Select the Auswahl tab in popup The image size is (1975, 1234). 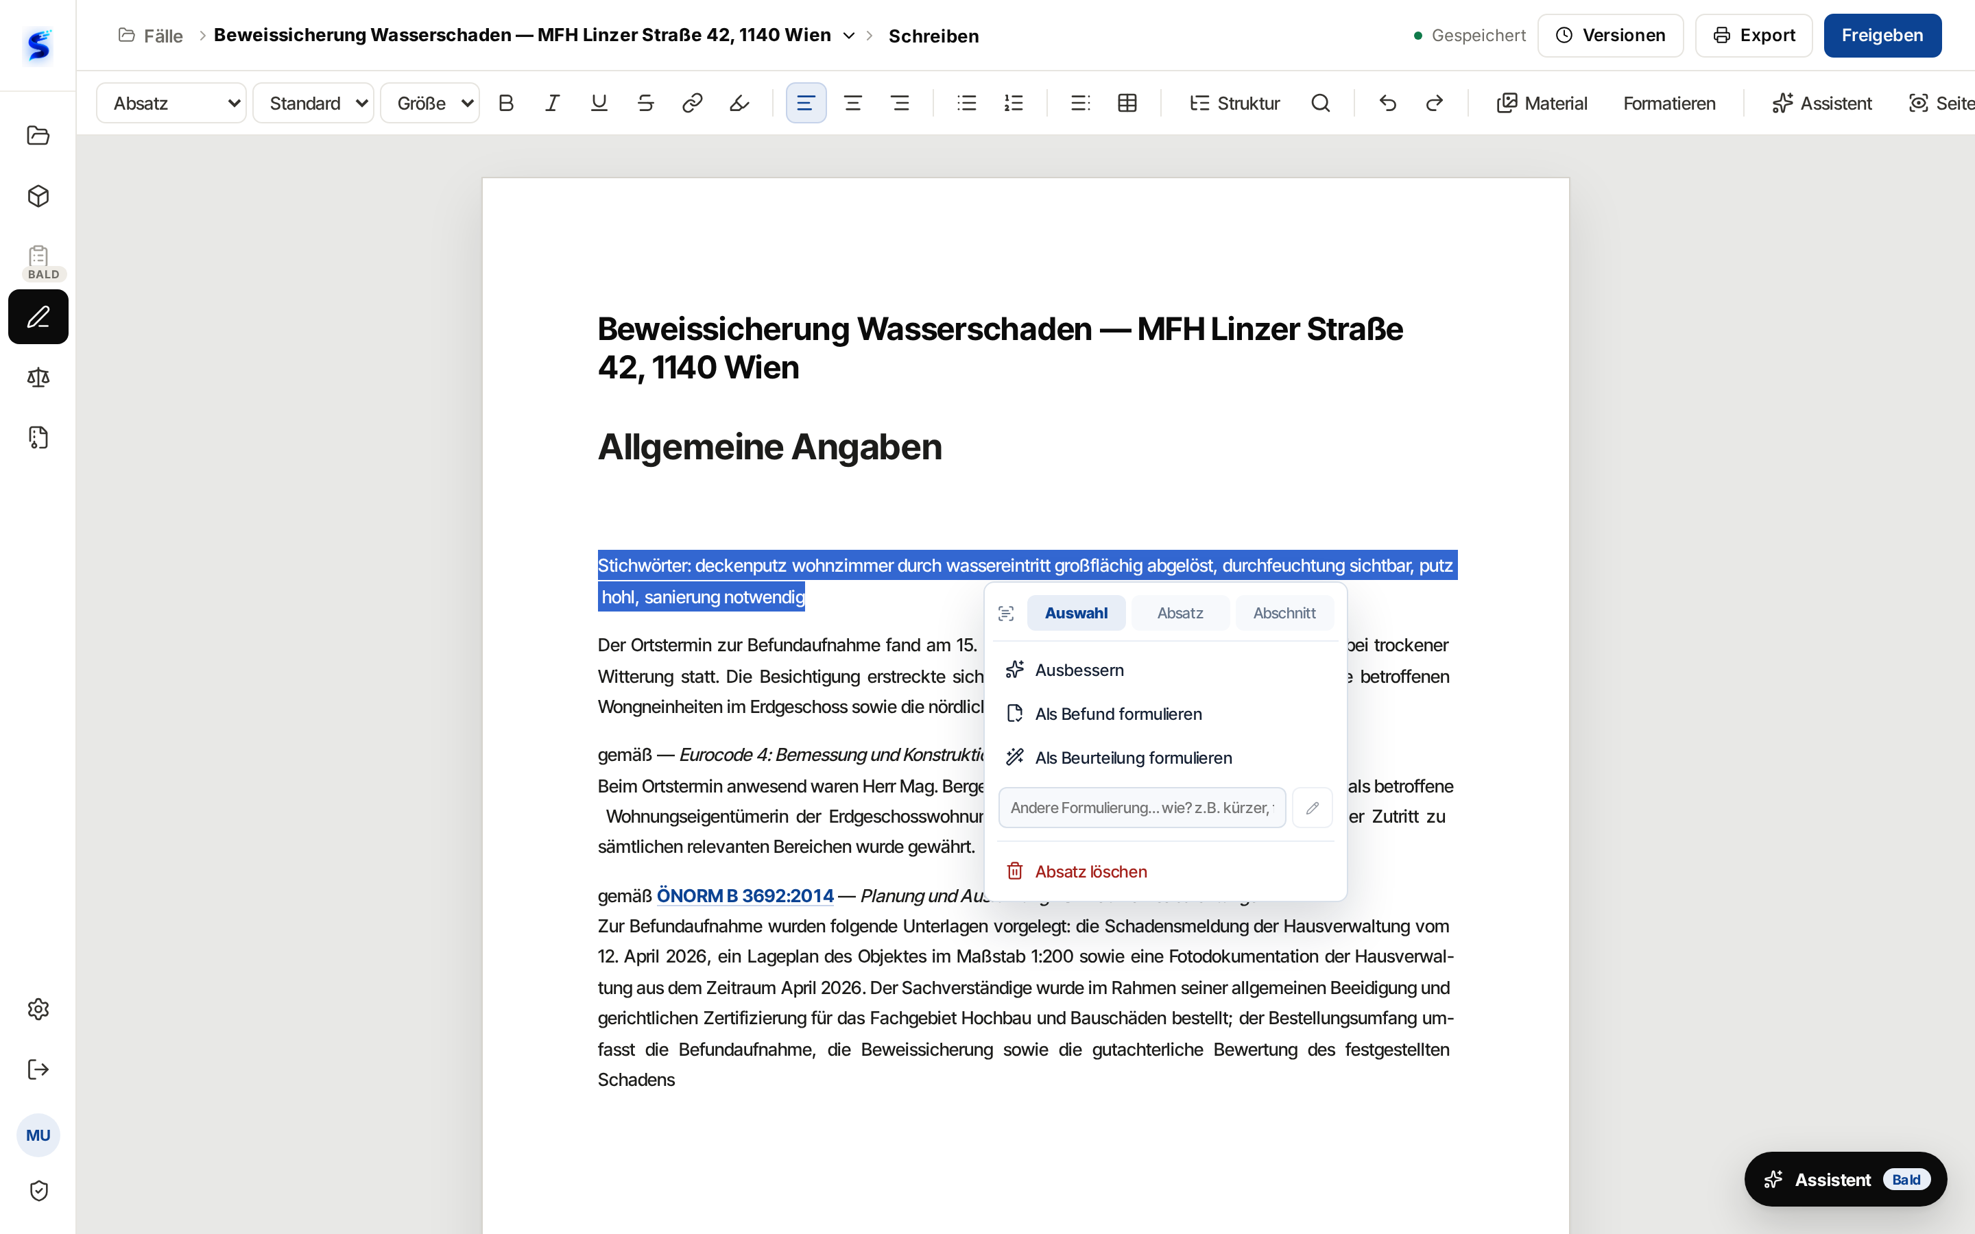click(x=1076, y=613)
